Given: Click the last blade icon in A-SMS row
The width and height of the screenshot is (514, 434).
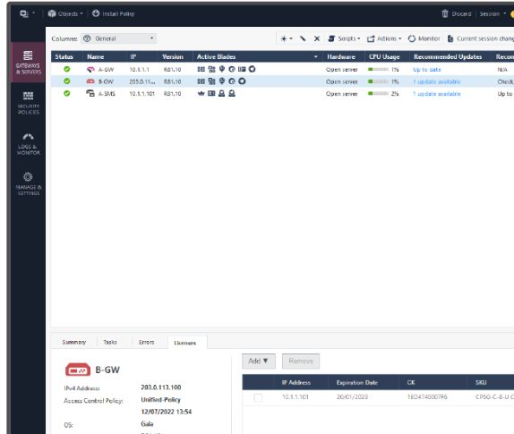Looking at the screenshot, I should click(232, 93).
